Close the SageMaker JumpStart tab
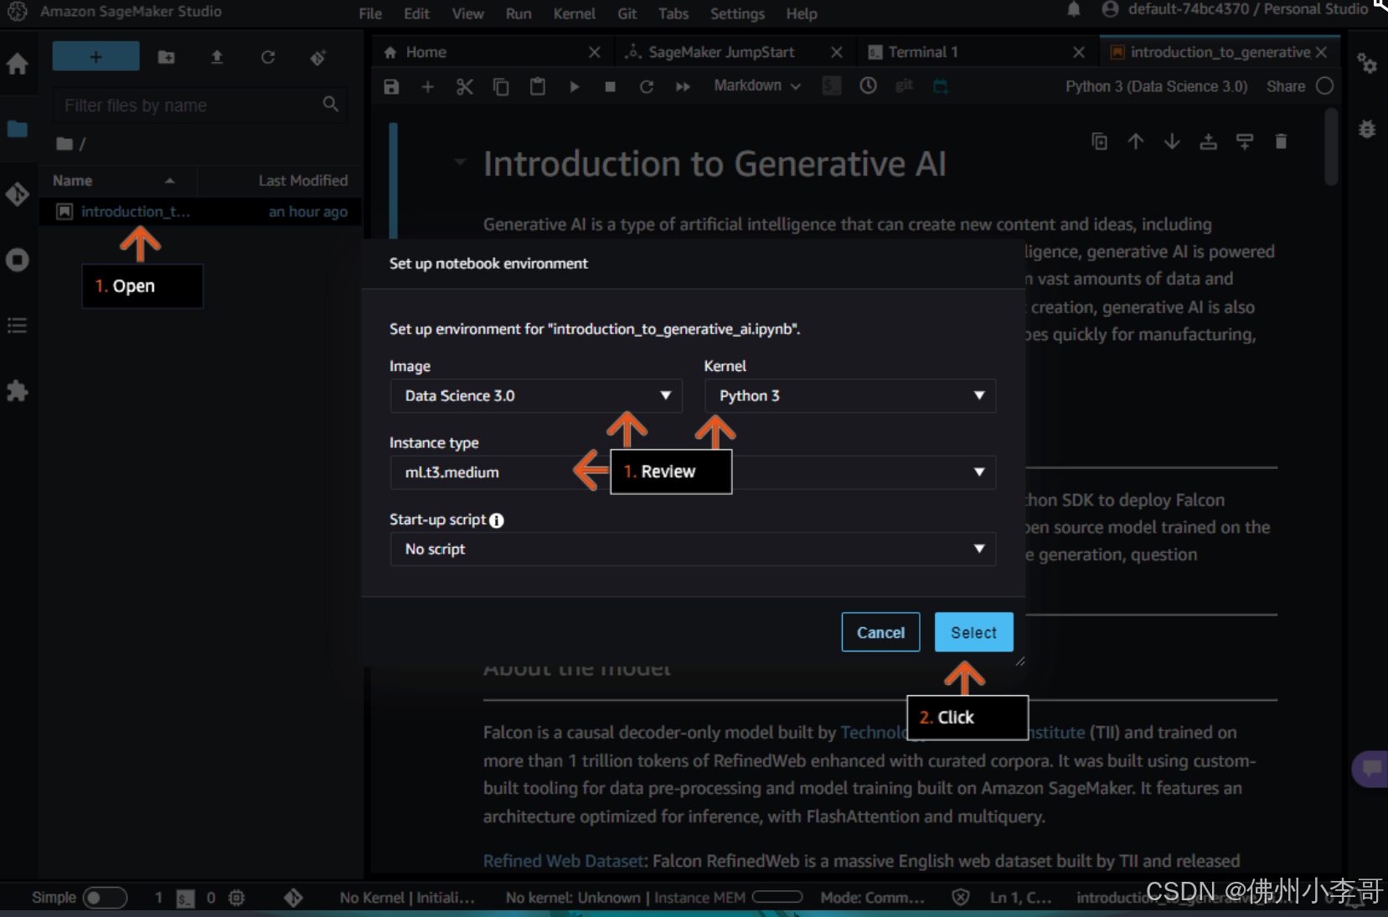1388x917 pixels. coord(836,52)
